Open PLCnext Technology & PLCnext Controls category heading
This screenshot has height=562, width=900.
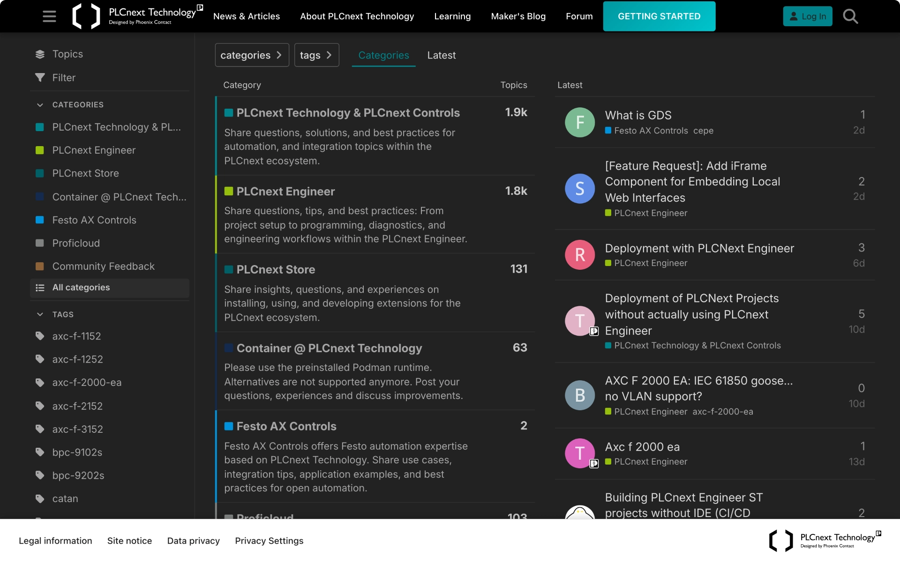click(x=348, y=113)
